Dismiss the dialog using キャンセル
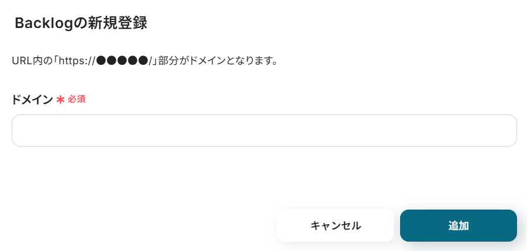Image resolution: width=527 pixels, height=251 pixels. point(335,225)
